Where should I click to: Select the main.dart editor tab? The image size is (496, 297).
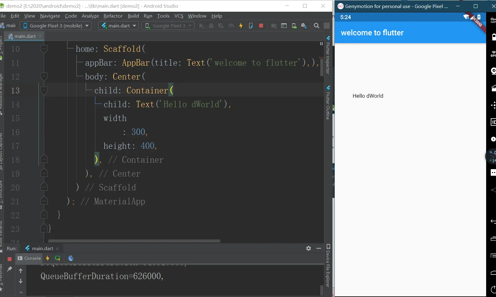[x=25, y=36]
